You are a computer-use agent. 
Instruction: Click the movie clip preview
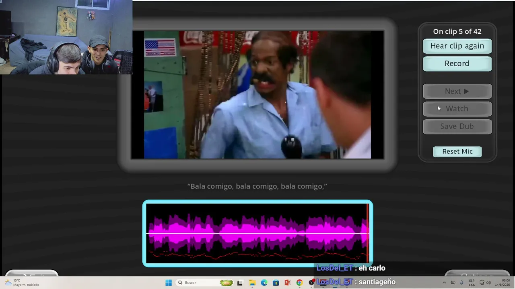click(x=257, y=95)
